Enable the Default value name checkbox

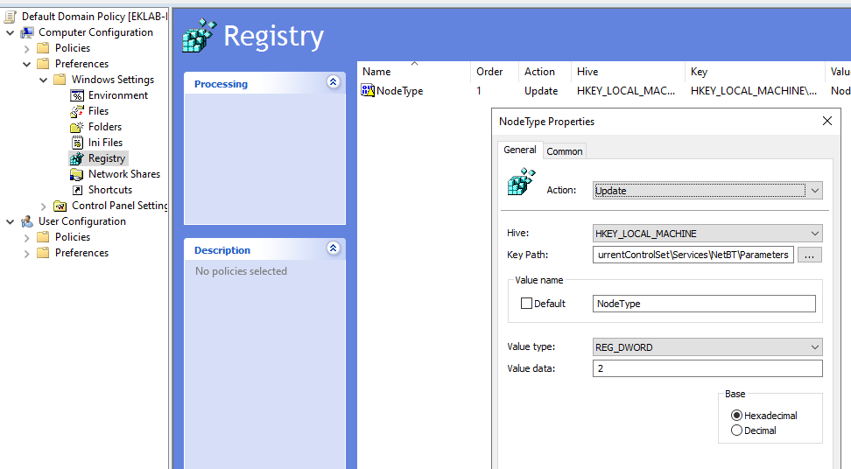point(526,304)
